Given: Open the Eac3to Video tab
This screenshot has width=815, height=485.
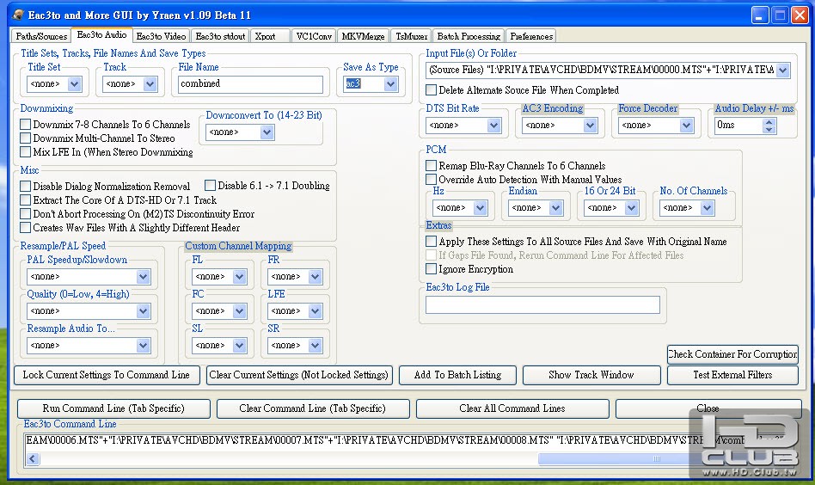Looking at the screenshot, I should [161, 36].
